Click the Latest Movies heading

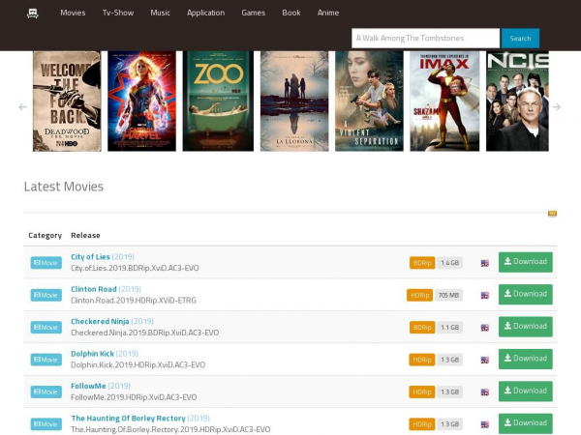(64, 187)
